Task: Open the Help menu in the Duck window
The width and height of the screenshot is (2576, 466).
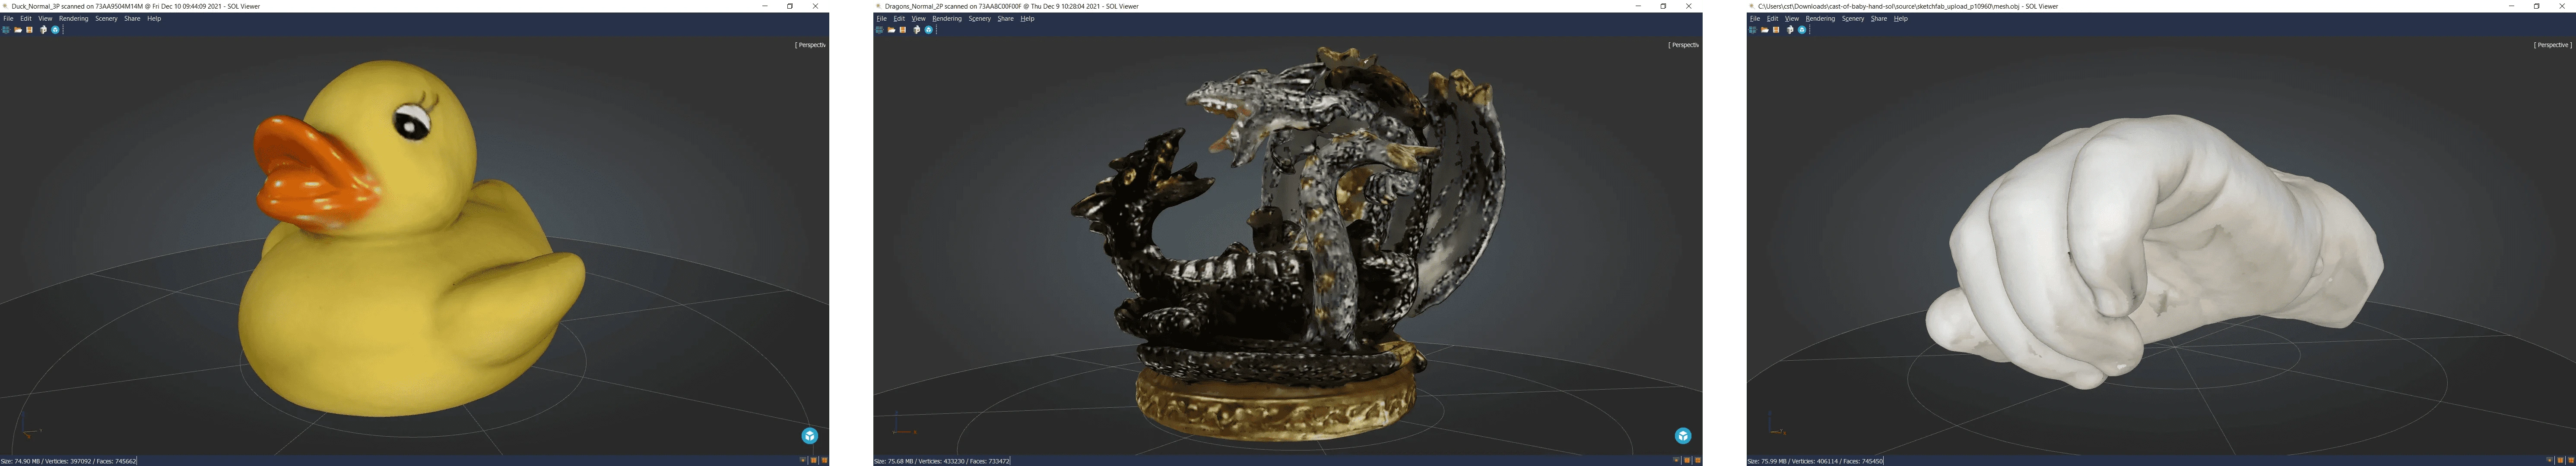Action: (154, 18)
